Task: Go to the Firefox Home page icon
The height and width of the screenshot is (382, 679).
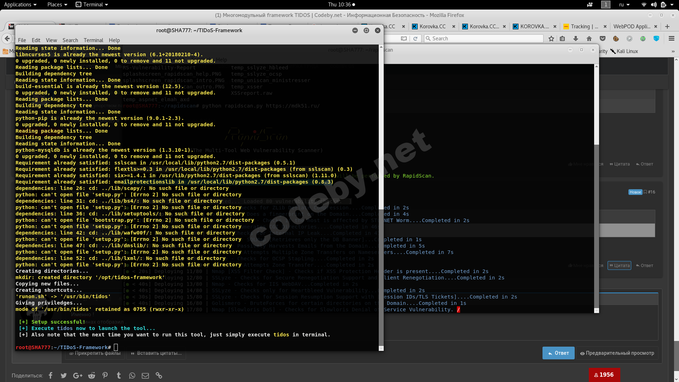Action: [x=589, y=39]
